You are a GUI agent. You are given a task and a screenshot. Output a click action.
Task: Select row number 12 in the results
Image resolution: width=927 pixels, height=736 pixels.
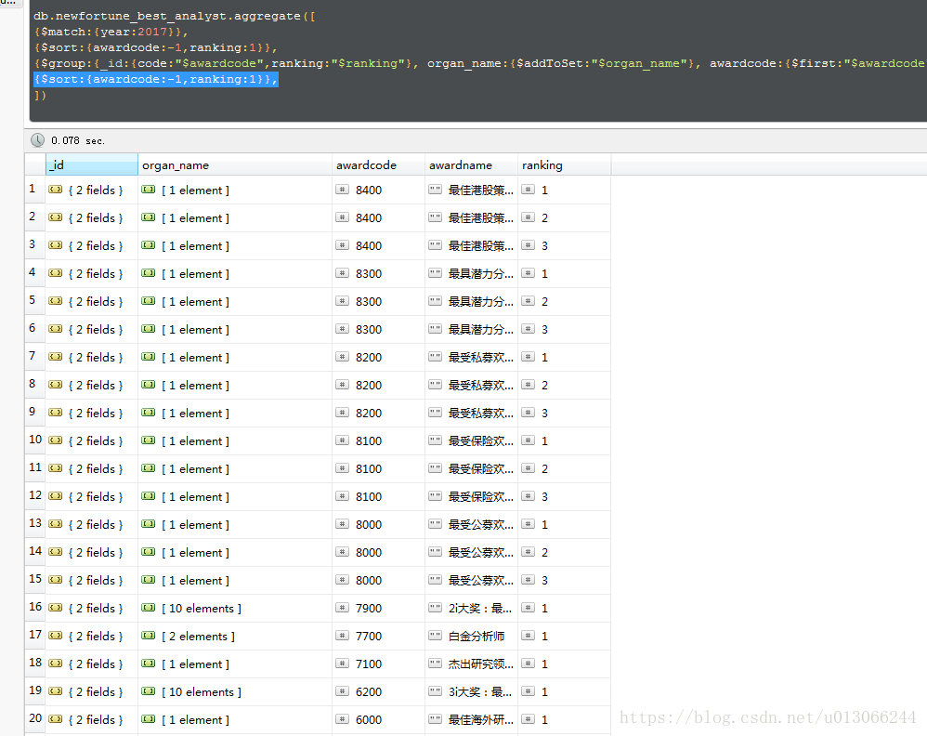point(35,495)
